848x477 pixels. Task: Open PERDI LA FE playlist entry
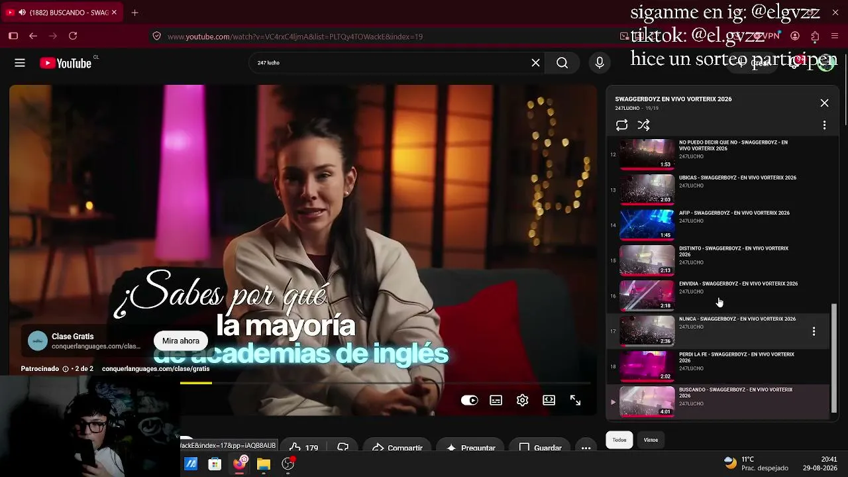point(719,366)
